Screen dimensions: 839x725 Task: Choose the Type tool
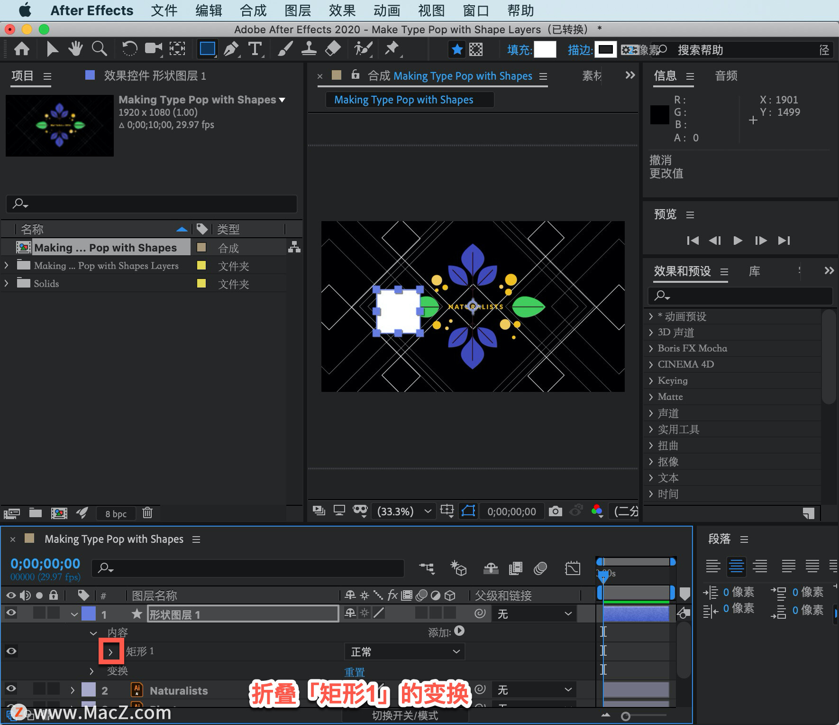point(255,49)
